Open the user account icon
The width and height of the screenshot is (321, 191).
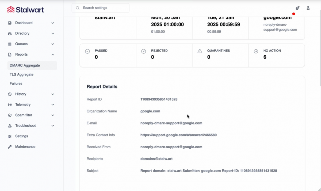(x=308, y=8)
